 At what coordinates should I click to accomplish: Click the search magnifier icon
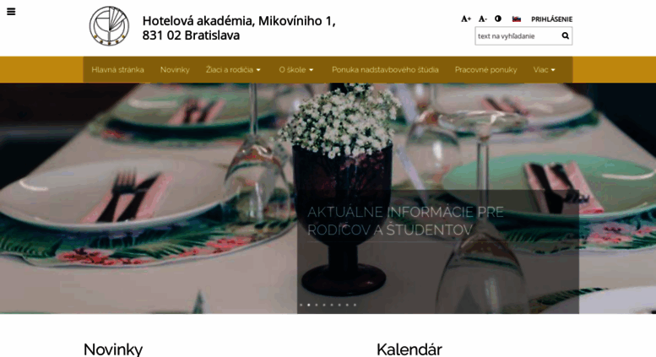pyautogui.click(x=565, y=36)
